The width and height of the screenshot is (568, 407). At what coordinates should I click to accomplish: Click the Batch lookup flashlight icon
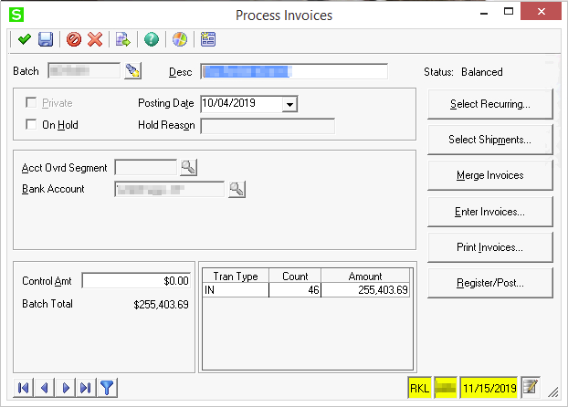click(x=133, y=71)
